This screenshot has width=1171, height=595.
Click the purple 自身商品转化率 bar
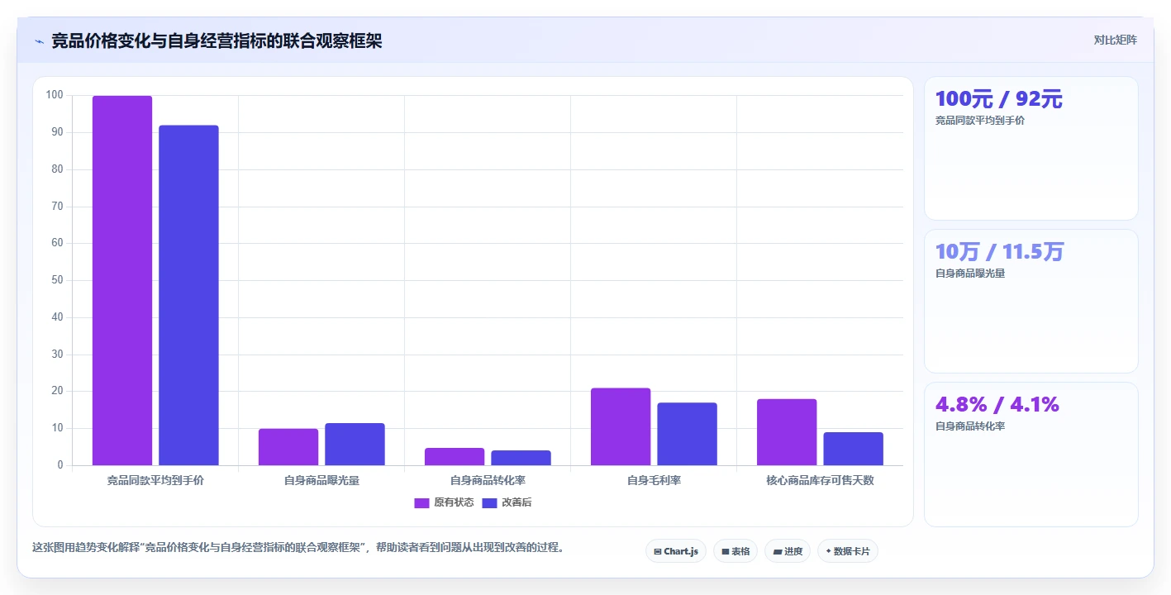[x=455, y=456]
